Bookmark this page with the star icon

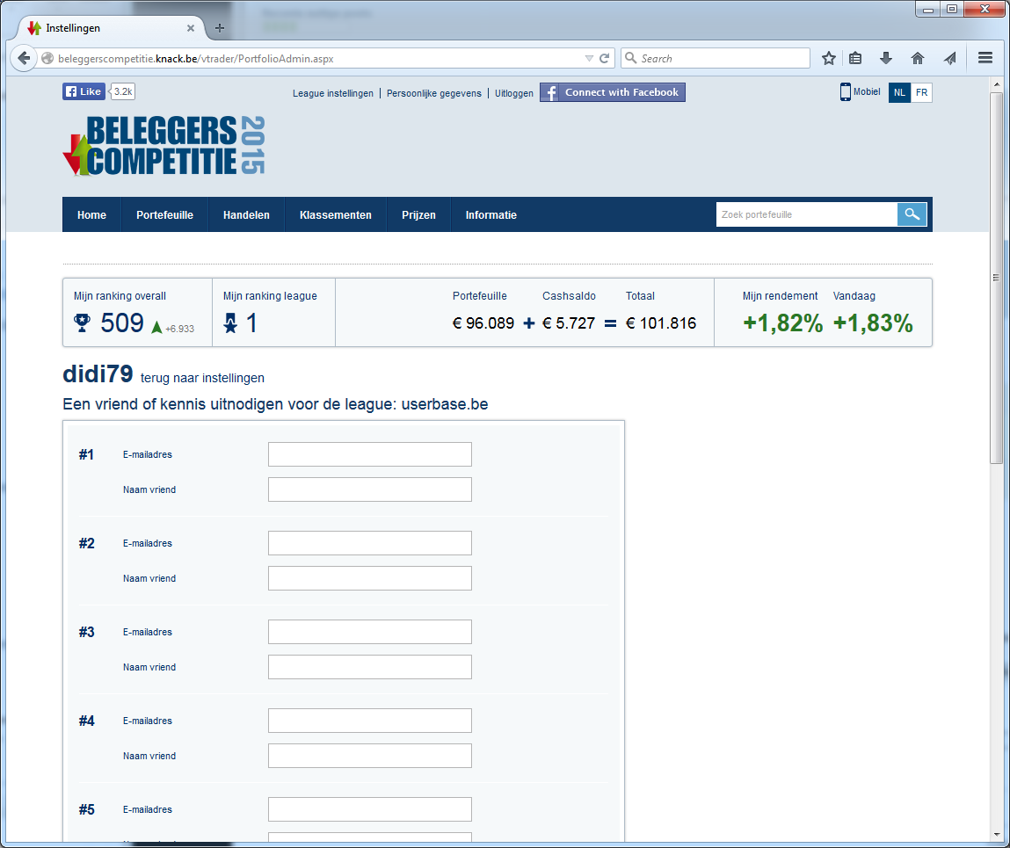coord(828,58)
